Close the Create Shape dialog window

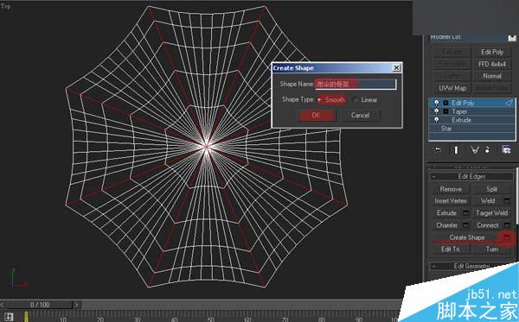[396, 68]
